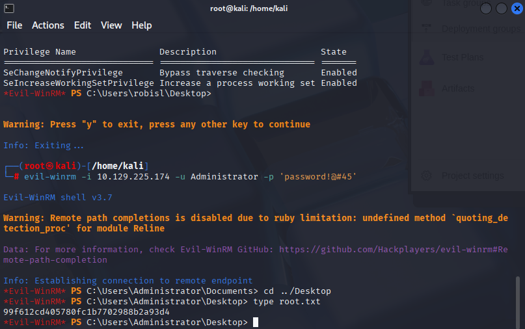Click the Test Plans flask icon in background
This screenshot has width=525, height=329.
pyautogui.click(x=427, y=57)
